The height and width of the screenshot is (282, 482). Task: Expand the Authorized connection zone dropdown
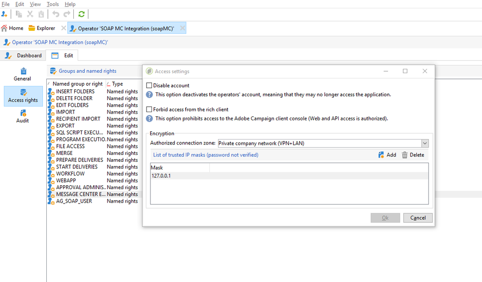tap(425, 143)
